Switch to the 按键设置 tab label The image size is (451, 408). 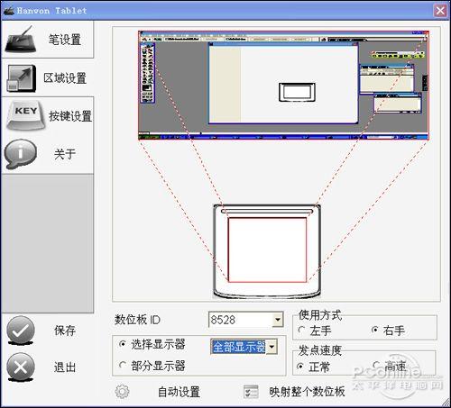pos(70,116)
